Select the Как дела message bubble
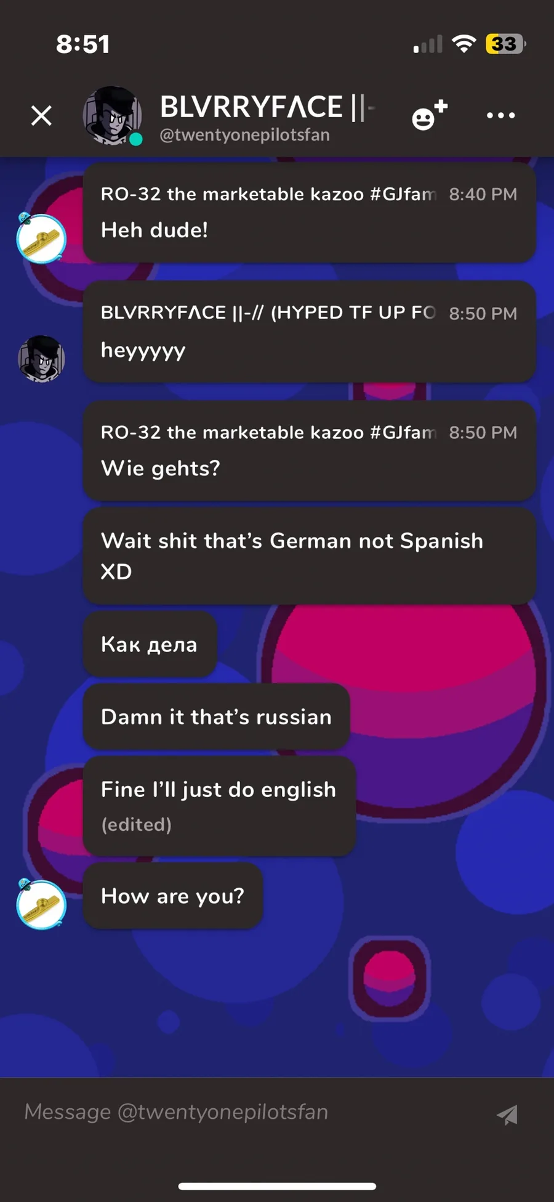Screen dimensions: 554x1202 (x=150, y=644)
